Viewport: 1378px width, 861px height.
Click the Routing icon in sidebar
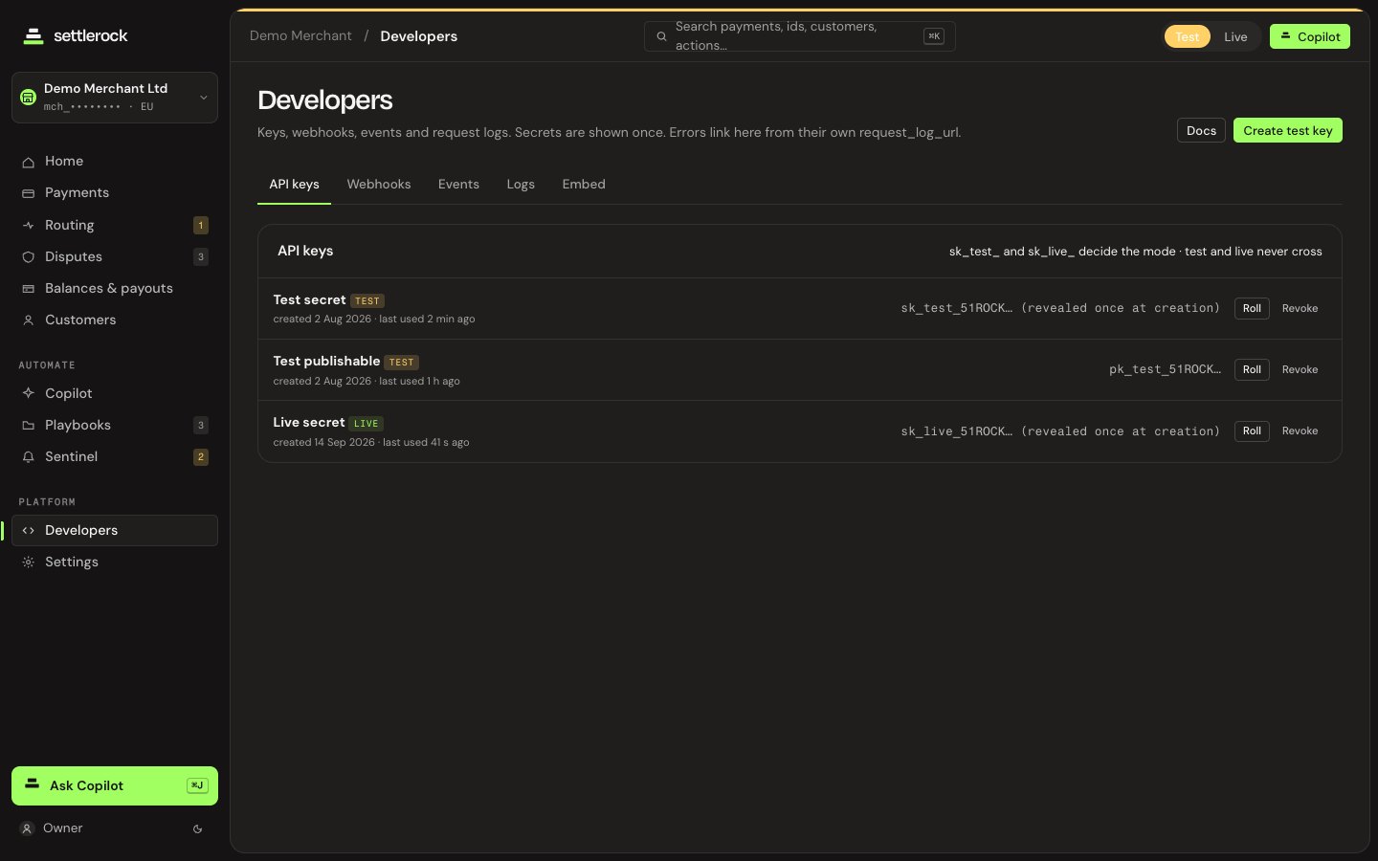29,226
